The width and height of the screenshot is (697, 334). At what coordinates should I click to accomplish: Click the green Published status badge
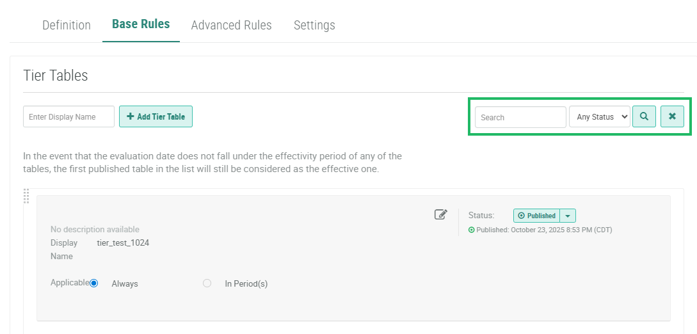(536, 216)
